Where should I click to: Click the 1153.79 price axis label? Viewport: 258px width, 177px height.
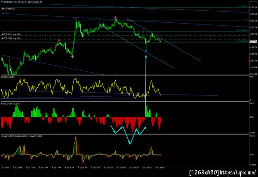(x=254, y=54)
